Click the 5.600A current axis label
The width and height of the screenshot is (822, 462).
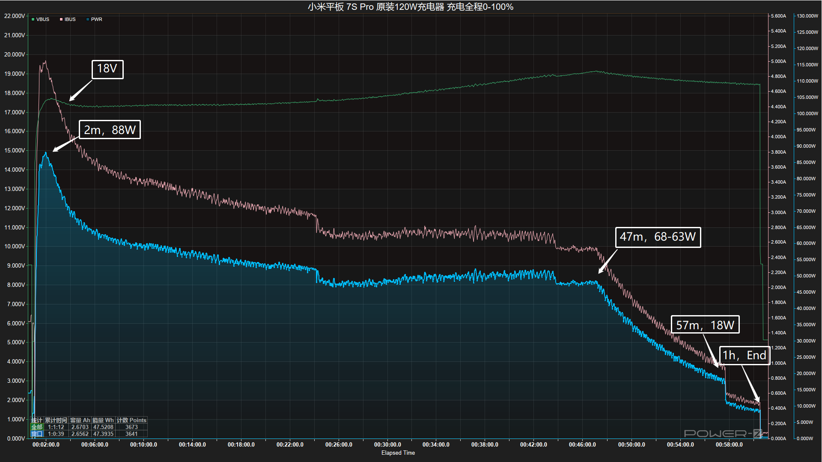[778, 16]
